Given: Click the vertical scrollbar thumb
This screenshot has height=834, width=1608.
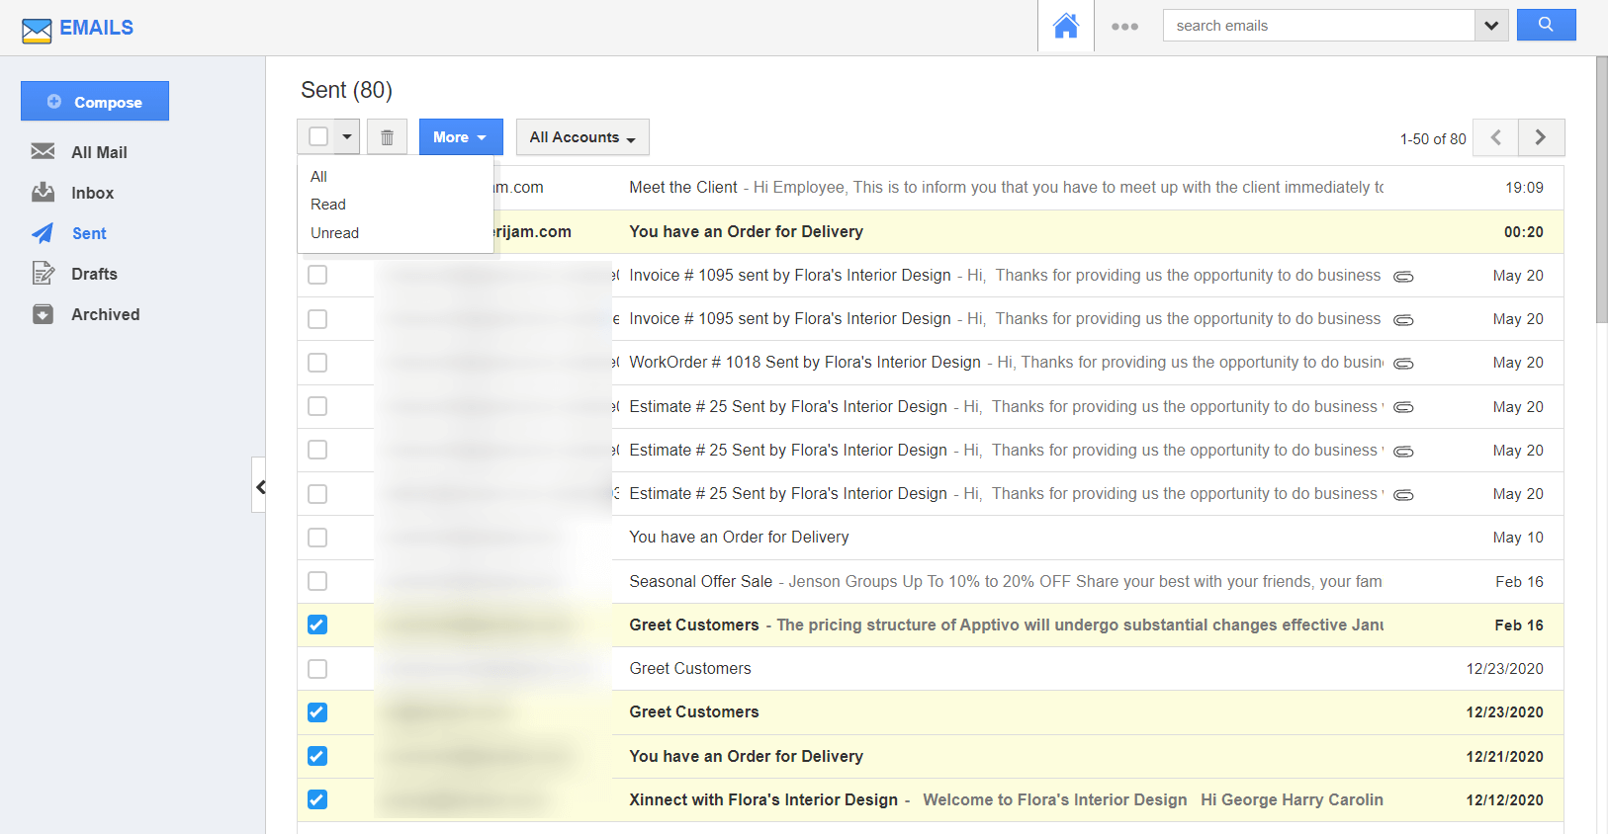Looking at the screenshot, I should tap(1602, 190).
